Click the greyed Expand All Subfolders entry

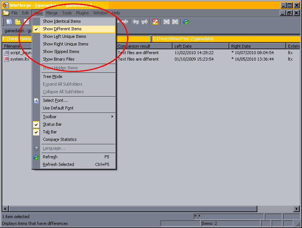[x=74, y=84]
